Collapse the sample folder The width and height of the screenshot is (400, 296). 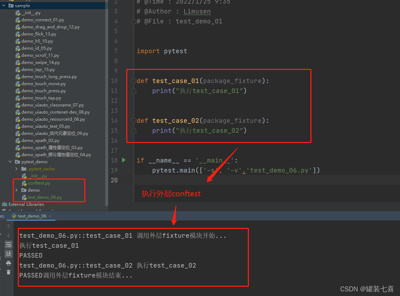pyautogui.click(x=4, y=5)
